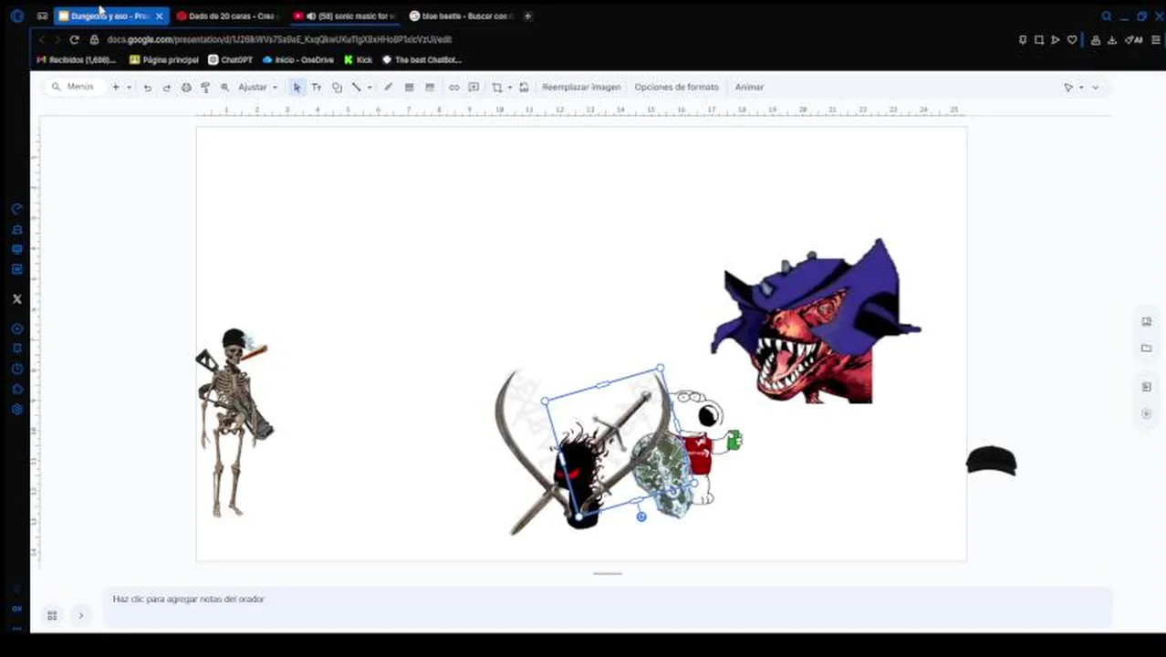Click the docs.google.com address bar
Image resolution: width=1166 pixels, height=657 pixels.
(x=279, y=39)
